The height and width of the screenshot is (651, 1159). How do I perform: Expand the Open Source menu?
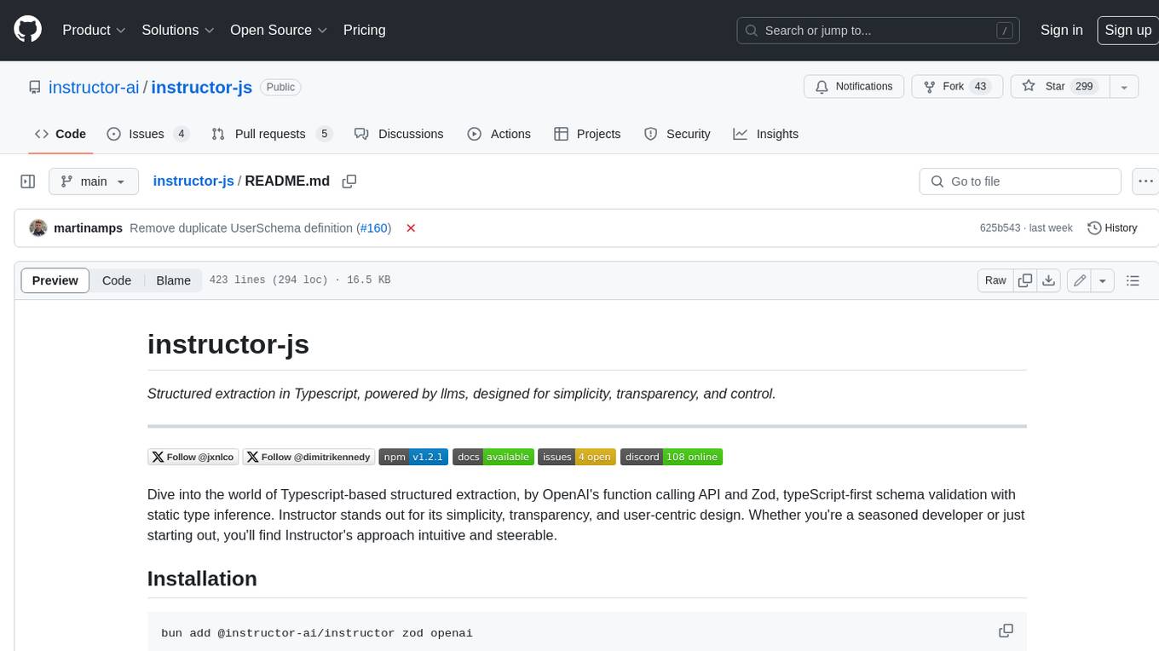click(279, 30)
